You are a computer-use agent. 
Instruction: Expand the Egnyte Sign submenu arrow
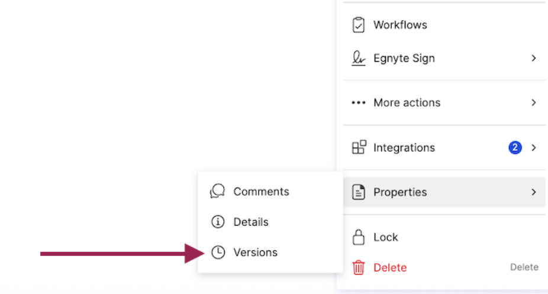click(x=533, y=58)
